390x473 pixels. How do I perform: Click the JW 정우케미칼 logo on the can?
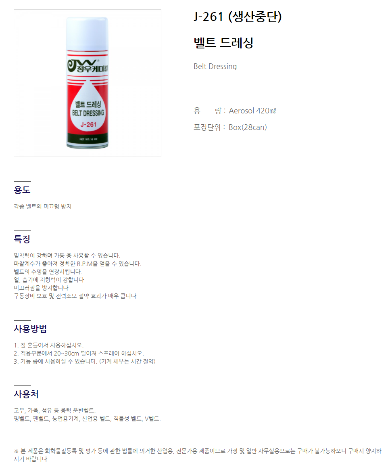(x=88, y=65)
